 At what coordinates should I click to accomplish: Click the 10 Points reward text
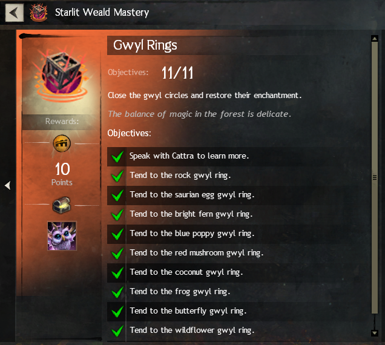tap(62, 174)
